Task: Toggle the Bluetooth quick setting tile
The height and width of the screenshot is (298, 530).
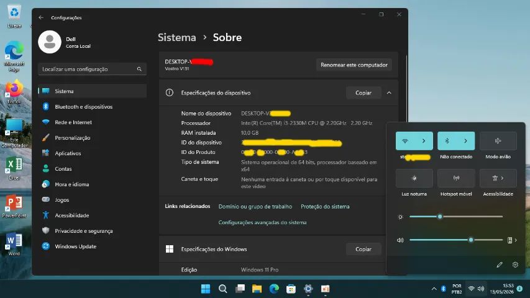Action: point(447,141)
